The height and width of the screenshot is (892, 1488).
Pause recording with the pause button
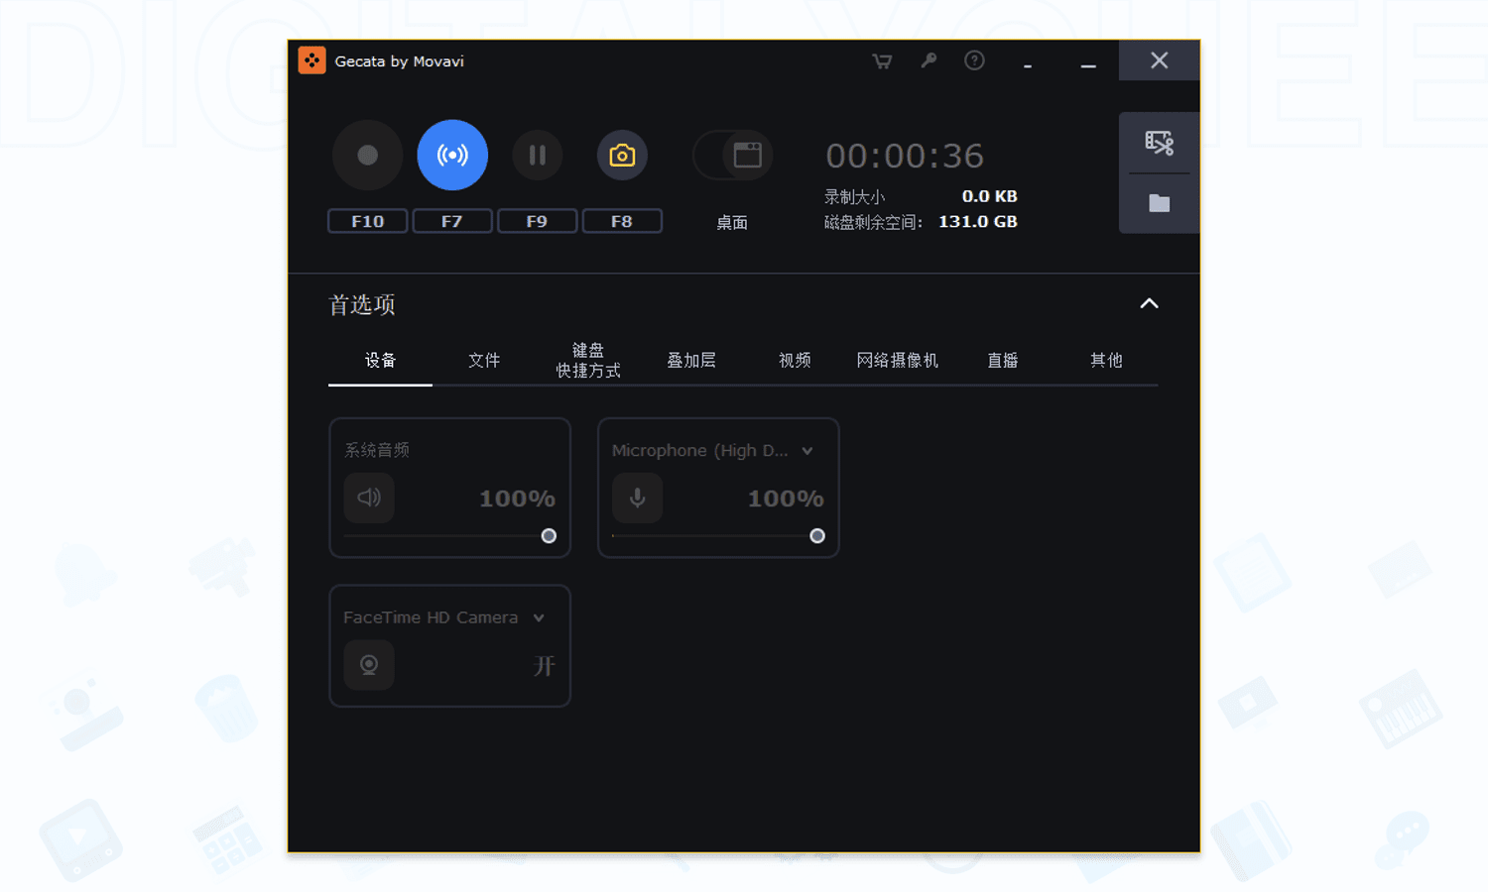(x=537, y=156)
